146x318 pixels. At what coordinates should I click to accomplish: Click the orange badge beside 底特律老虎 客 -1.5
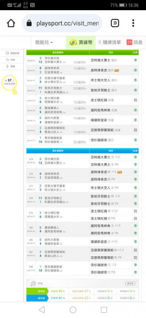pyautogui.click(x=119, y=172)
